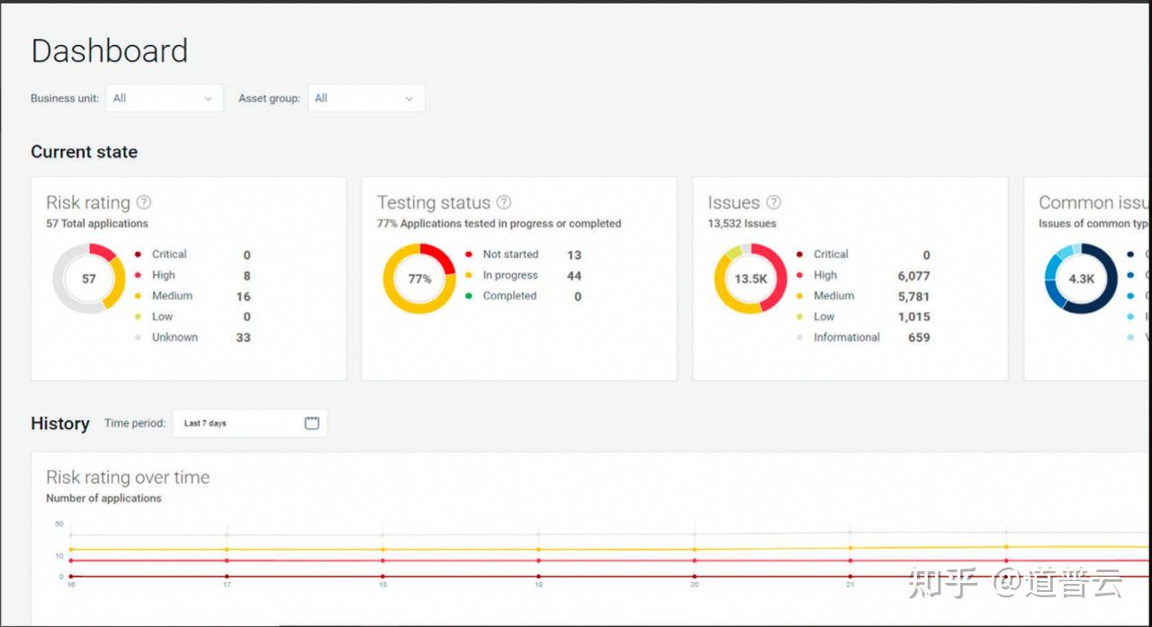Screen dimensions: 1152x627
Task: Open the Last 7 days time period selector
Action: tap(250, 423)
